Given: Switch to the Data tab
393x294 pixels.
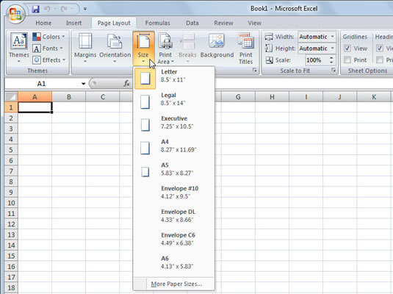Looking at the screenshot, I should 192,23.
